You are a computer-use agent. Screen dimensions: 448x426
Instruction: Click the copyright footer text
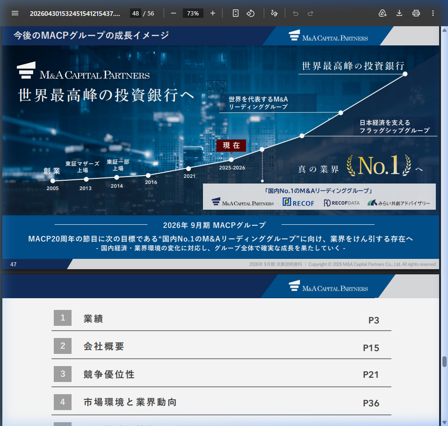coord(342,264)
